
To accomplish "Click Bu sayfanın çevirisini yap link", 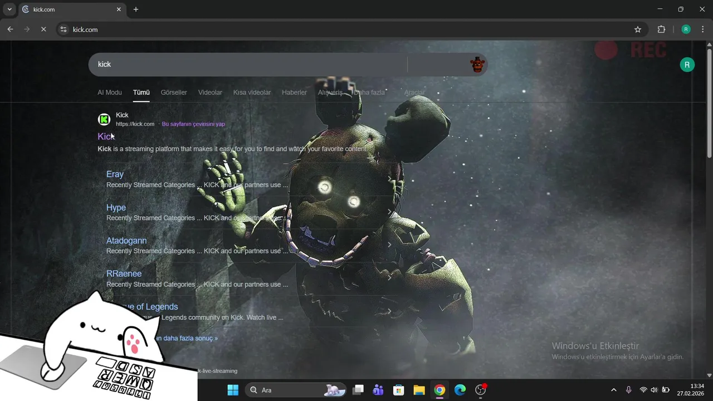I will click(193, 124).
